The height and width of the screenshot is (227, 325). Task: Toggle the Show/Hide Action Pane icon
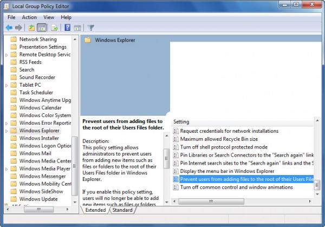77,28
